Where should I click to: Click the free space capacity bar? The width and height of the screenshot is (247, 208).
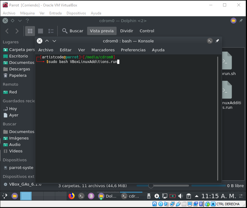pyautogui.click(x=208, y=186)
